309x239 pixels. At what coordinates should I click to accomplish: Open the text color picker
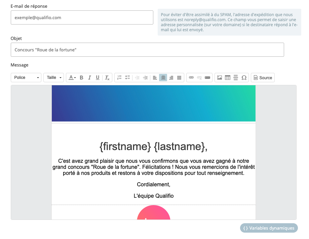(x=72, y=78)
